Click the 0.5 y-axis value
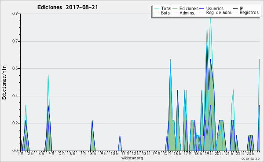Viewport: 264px width, 162px height. tap(15, 68)
